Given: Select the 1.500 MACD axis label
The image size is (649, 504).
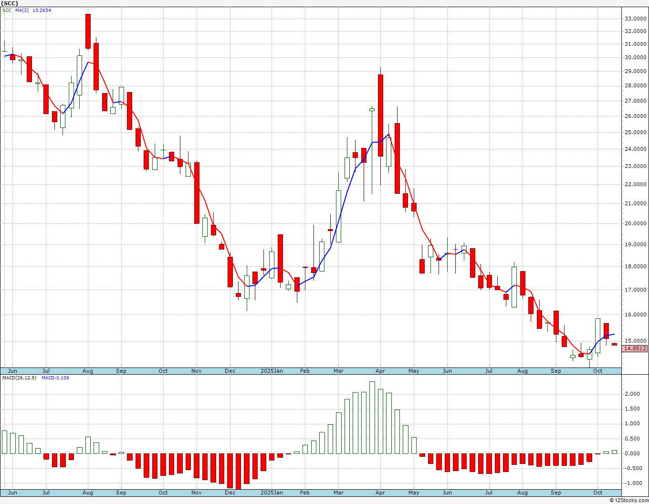Looking at the screenshot, I should tap(633, 409).
